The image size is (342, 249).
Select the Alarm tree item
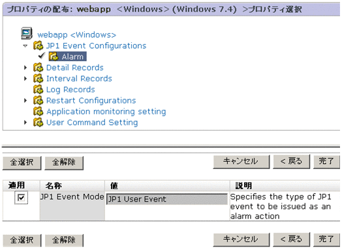click(68, 57)
